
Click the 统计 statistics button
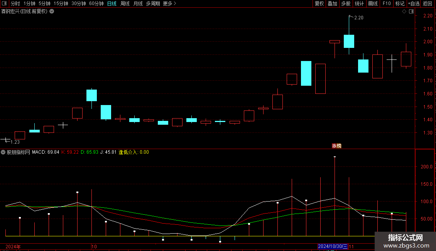point(359,3)
